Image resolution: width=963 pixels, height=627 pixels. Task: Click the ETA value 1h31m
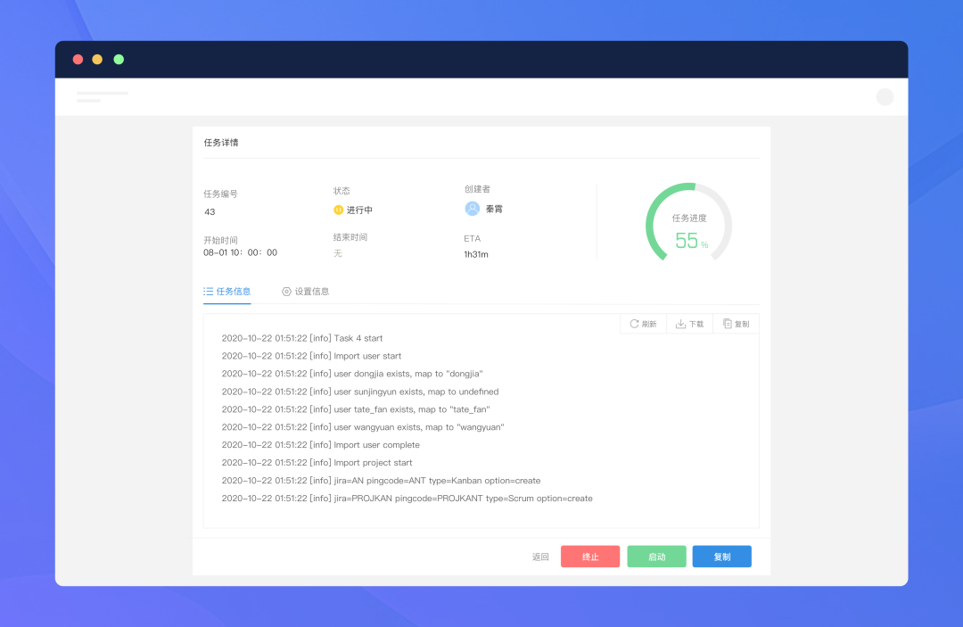pos(476,253)
